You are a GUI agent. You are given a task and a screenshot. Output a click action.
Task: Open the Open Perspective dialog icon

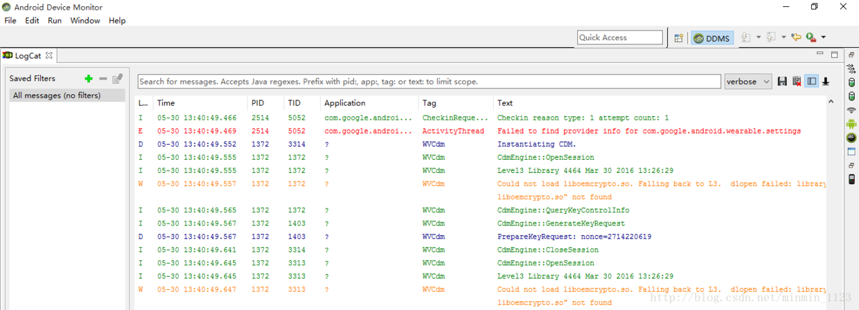click(679, 38)
